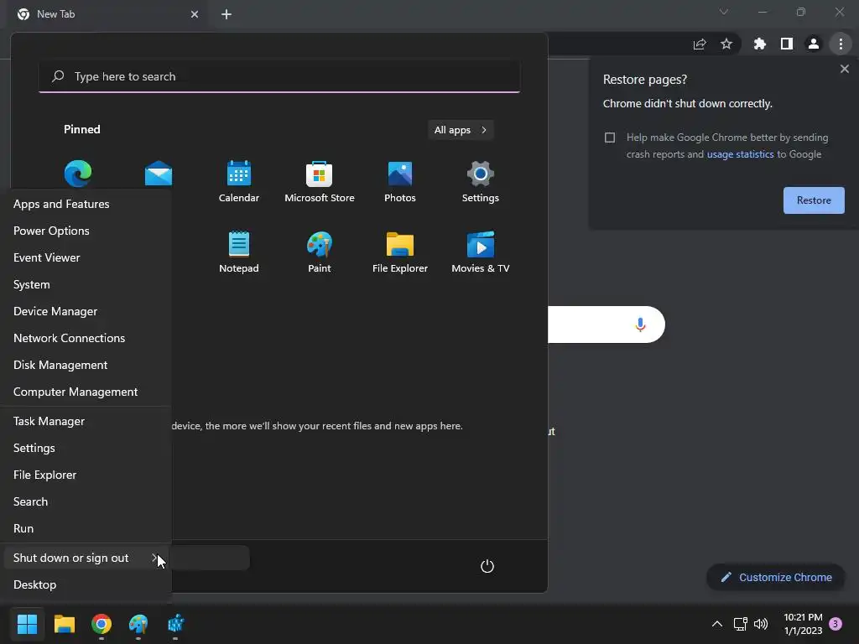Show hidden system tray icons
The image size is (859, 644).
[x=716, y=624]
